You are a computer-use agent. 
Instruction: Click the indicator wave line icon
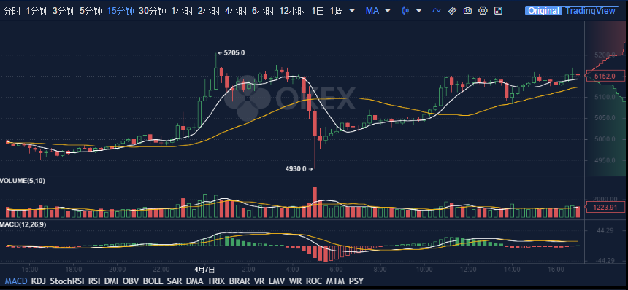tap(437, 11)
